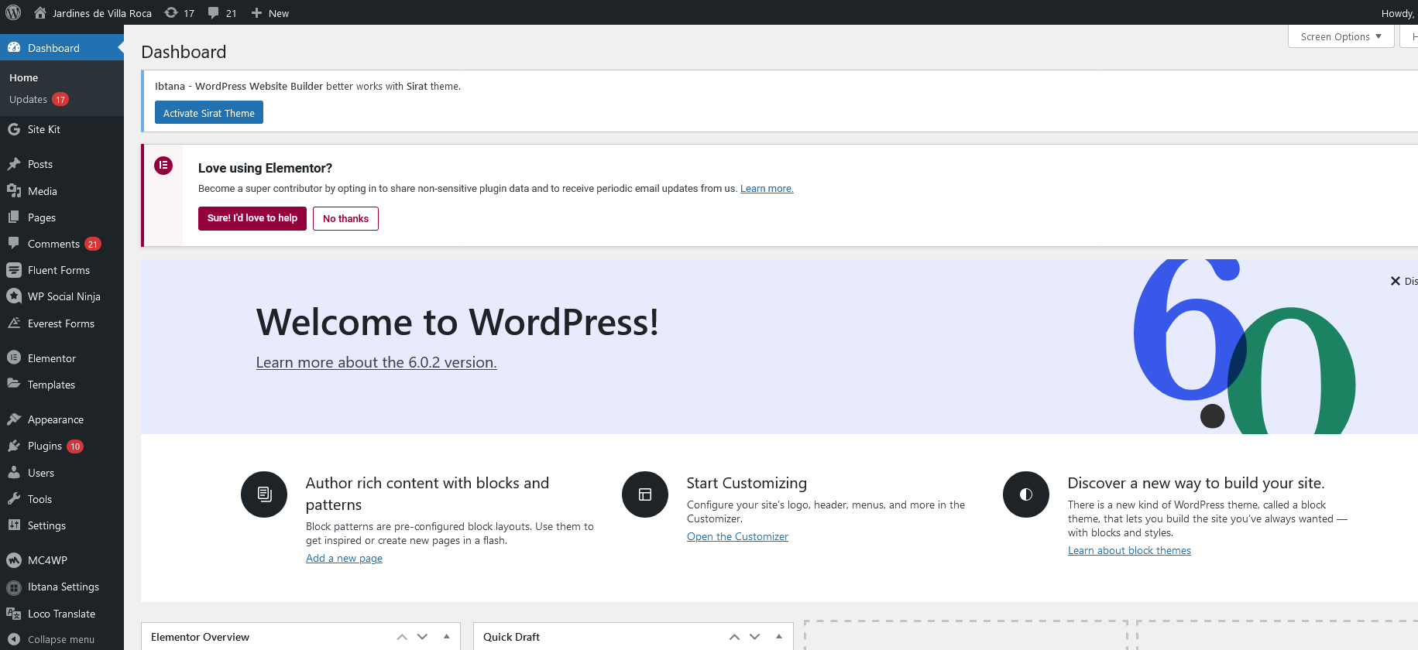Open the Elementor Learn more link
The height and width of the screenshot is (650, 1418).
(767, 188)
